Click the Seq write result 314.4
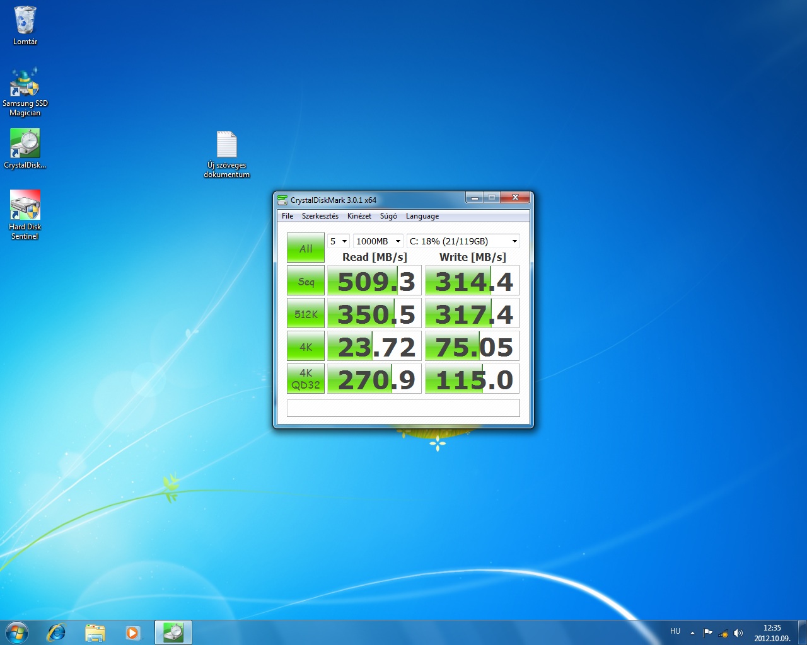807x645 pixels. coord(472,281)
